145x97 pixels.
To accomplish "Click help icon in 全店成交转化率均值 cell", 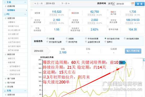I will 70,26.
